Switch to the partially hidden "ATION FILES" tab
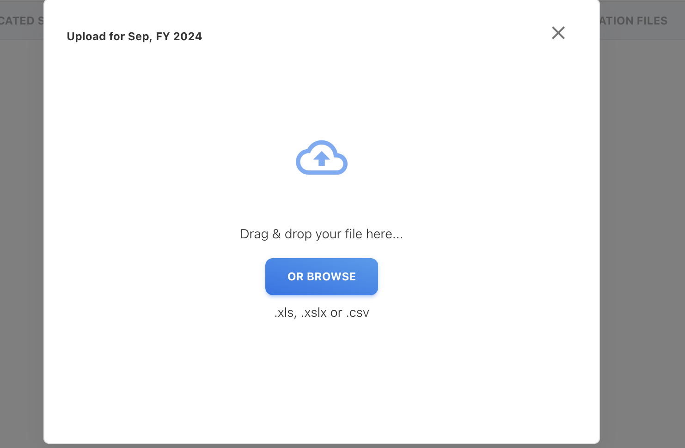This screenshot has height=448, width=685. pos(633,21)
